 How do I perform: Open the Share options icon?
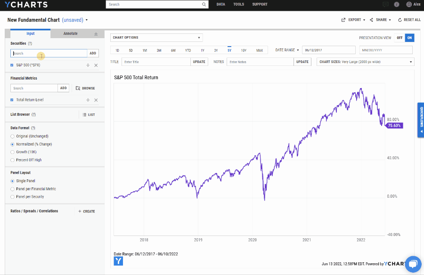pos(371,20)
